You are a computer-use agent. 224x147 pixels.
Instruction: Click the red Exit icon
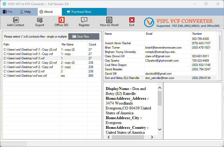(132, 20)
